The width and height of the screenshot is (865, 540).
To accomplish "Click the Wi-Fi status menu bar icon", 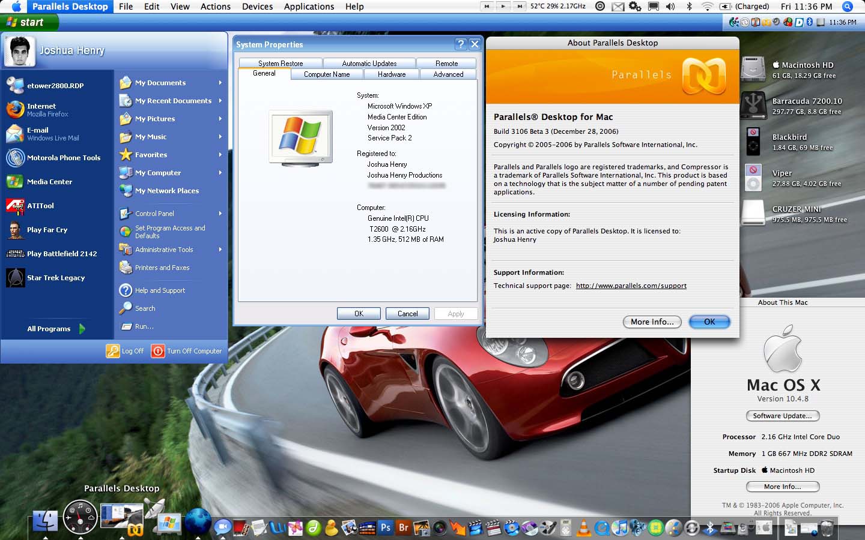I will 708,7.
